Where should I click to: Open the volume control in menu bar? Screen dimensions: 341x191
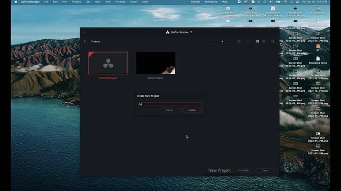pyautogui.click(x=271, y=2)
